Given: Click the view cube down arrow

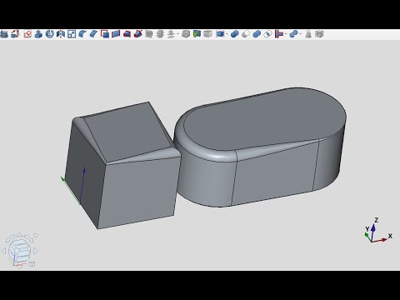Looking at the screenshot, I should click(19, 267).
